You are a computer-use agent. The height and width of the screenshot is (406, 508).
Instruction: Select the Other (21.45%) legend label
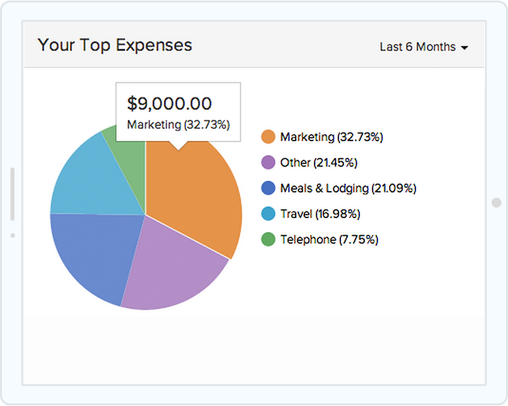[319, 163]
